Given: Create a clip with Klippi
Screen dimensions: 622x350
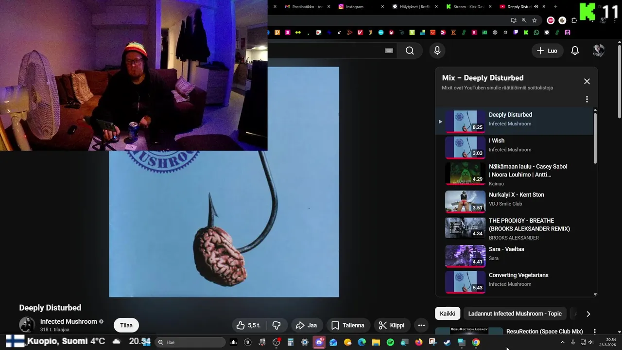Looking at the screenshot, I should (391, 325).
